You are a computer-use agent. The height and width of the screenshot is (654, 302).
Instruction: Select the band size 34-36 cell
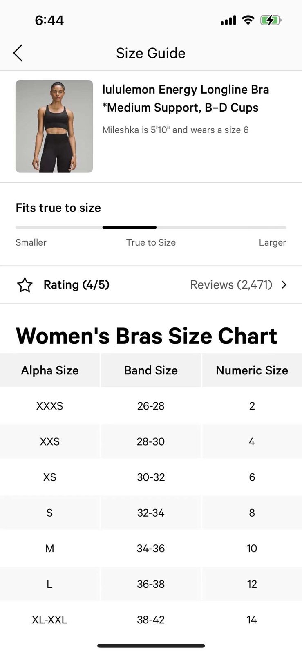point(151,549)
